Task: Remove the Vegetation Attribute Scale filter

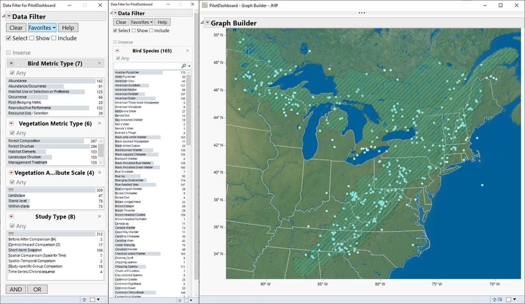Action: pos(99,173)
